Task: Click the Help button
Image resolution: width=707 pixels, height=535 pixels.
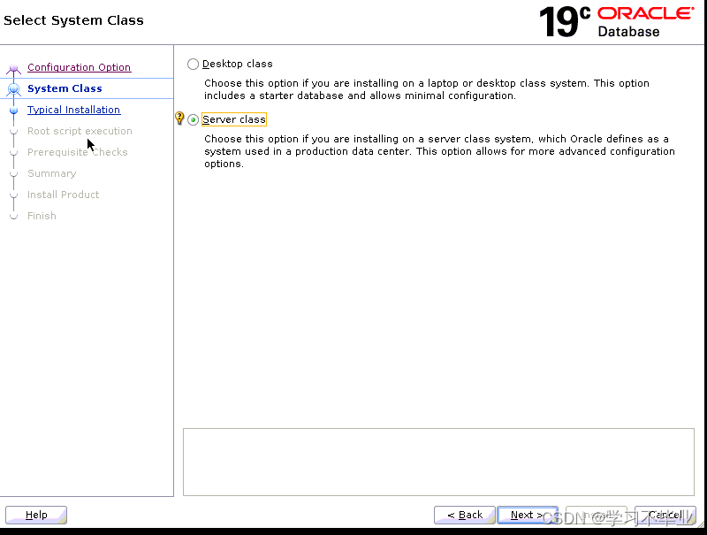Action: click(x=35, y=515)
